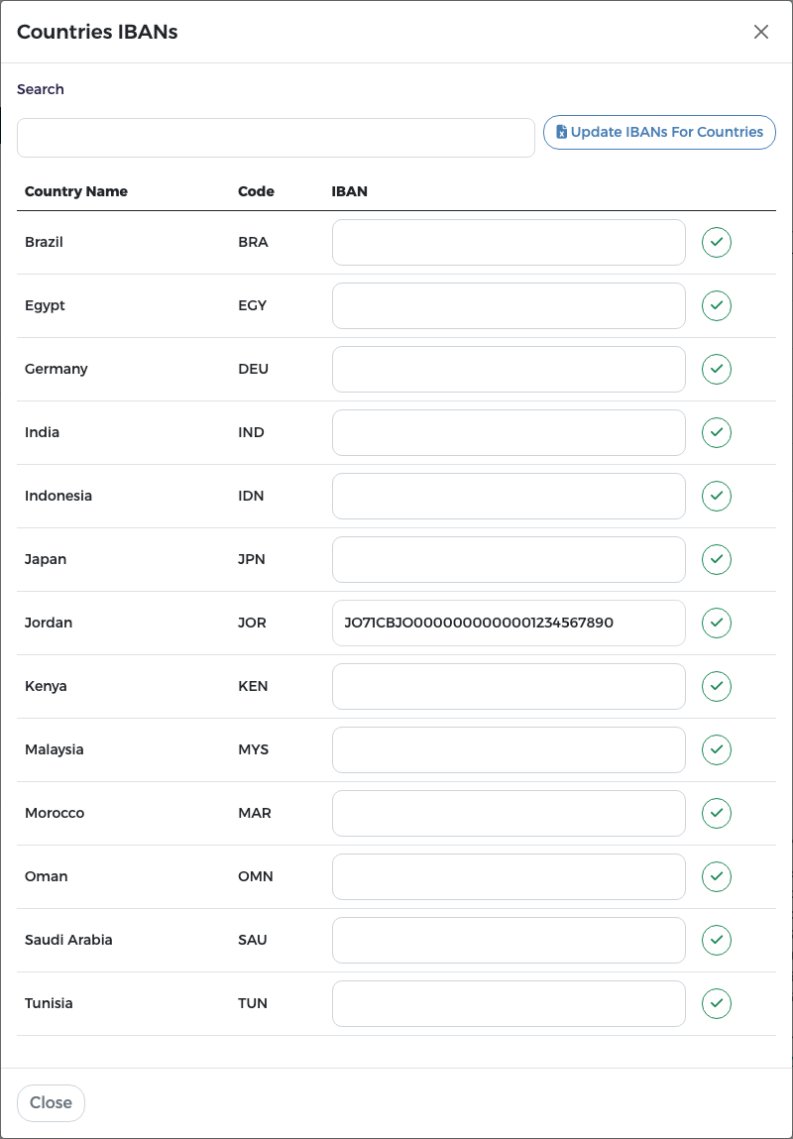The image size is (793, 1139).
Task: Confirm Indonesia IBAN via check icon
Action: [716, 496]
